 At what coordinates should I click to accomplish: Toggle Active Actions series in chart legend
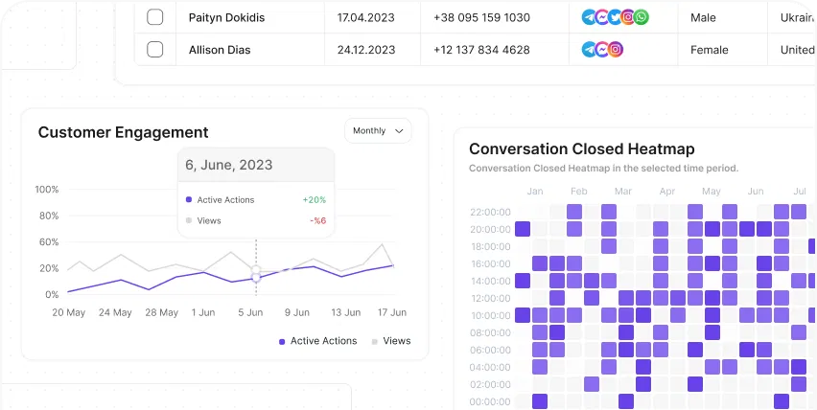(317, 341)
